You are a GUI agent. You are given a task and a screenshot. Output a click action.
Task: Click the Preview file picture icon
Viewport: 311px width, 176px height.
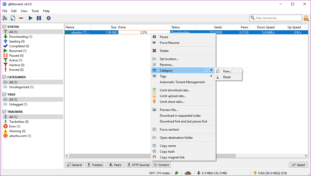154,110
